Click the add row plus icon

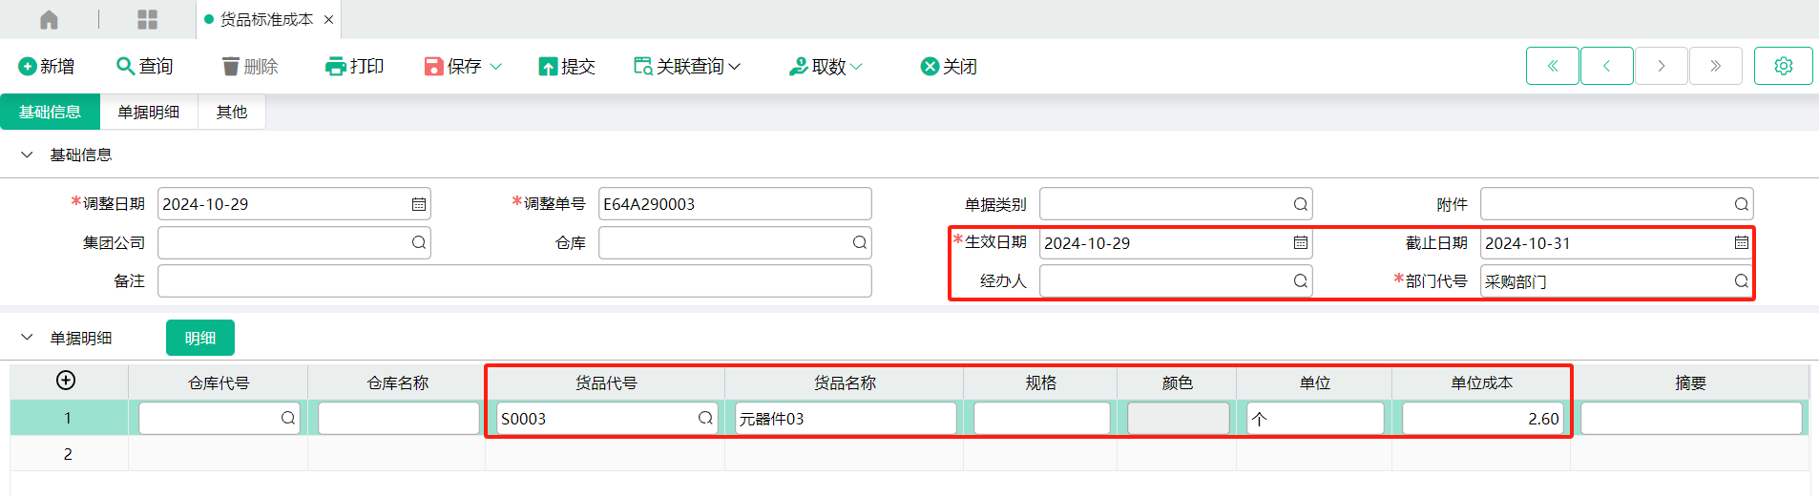coord(66,381)
